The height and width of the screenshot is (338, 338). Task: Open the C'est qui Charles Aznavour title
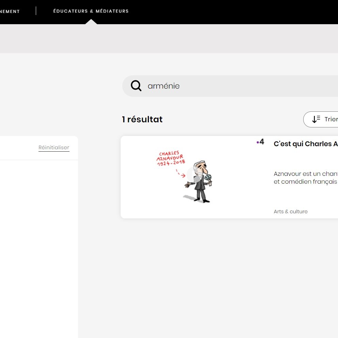click(x=306, y=144)
